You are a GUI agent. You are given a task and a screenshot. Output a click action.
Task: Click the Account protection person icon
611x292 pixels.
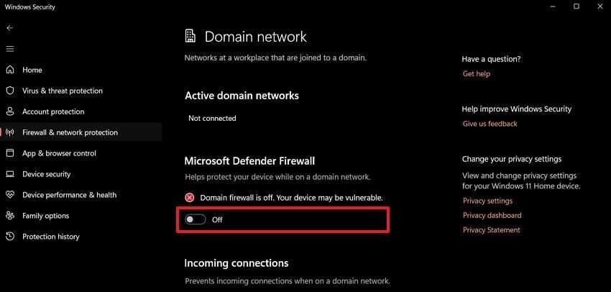point(10,111)
